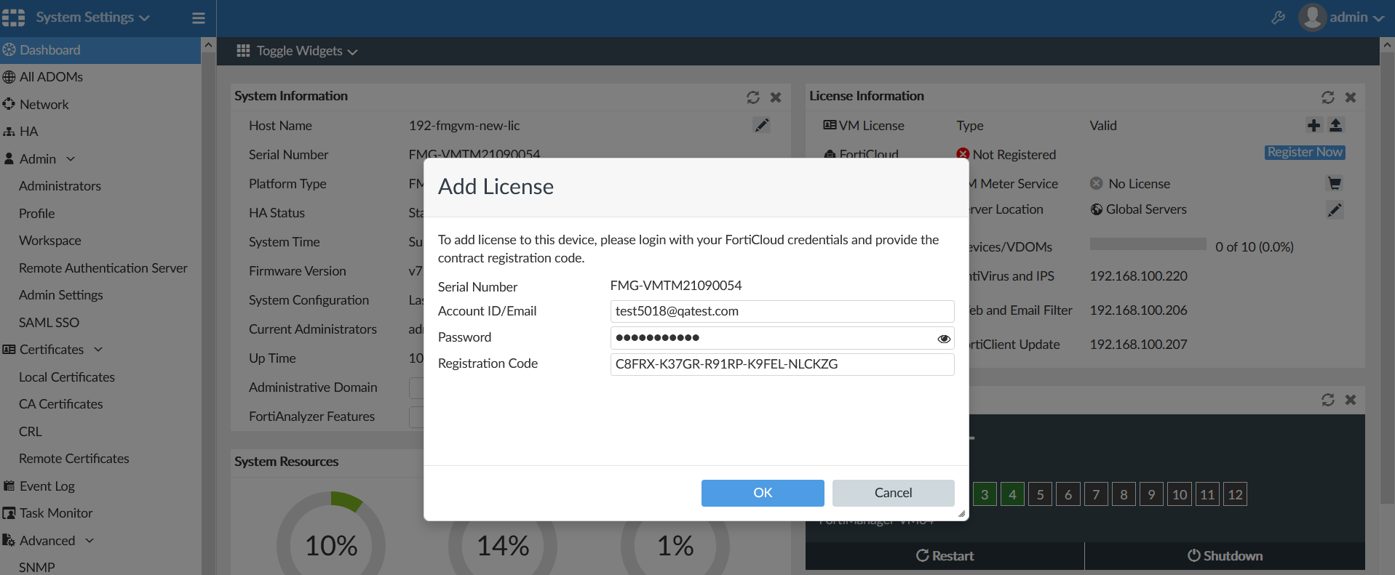The width and height of the screenshot is (1395, 575).
Task: Click the Devices/VDOMs usage progress bar
Action: click(x=1148, y=245)
